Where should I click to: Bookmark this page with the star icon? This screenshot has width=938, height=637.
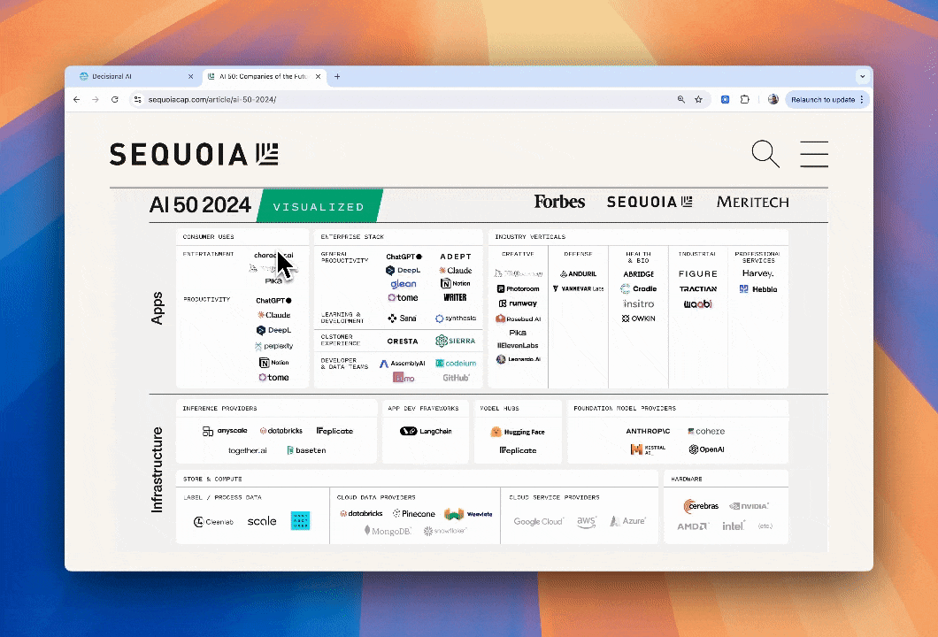698,100
